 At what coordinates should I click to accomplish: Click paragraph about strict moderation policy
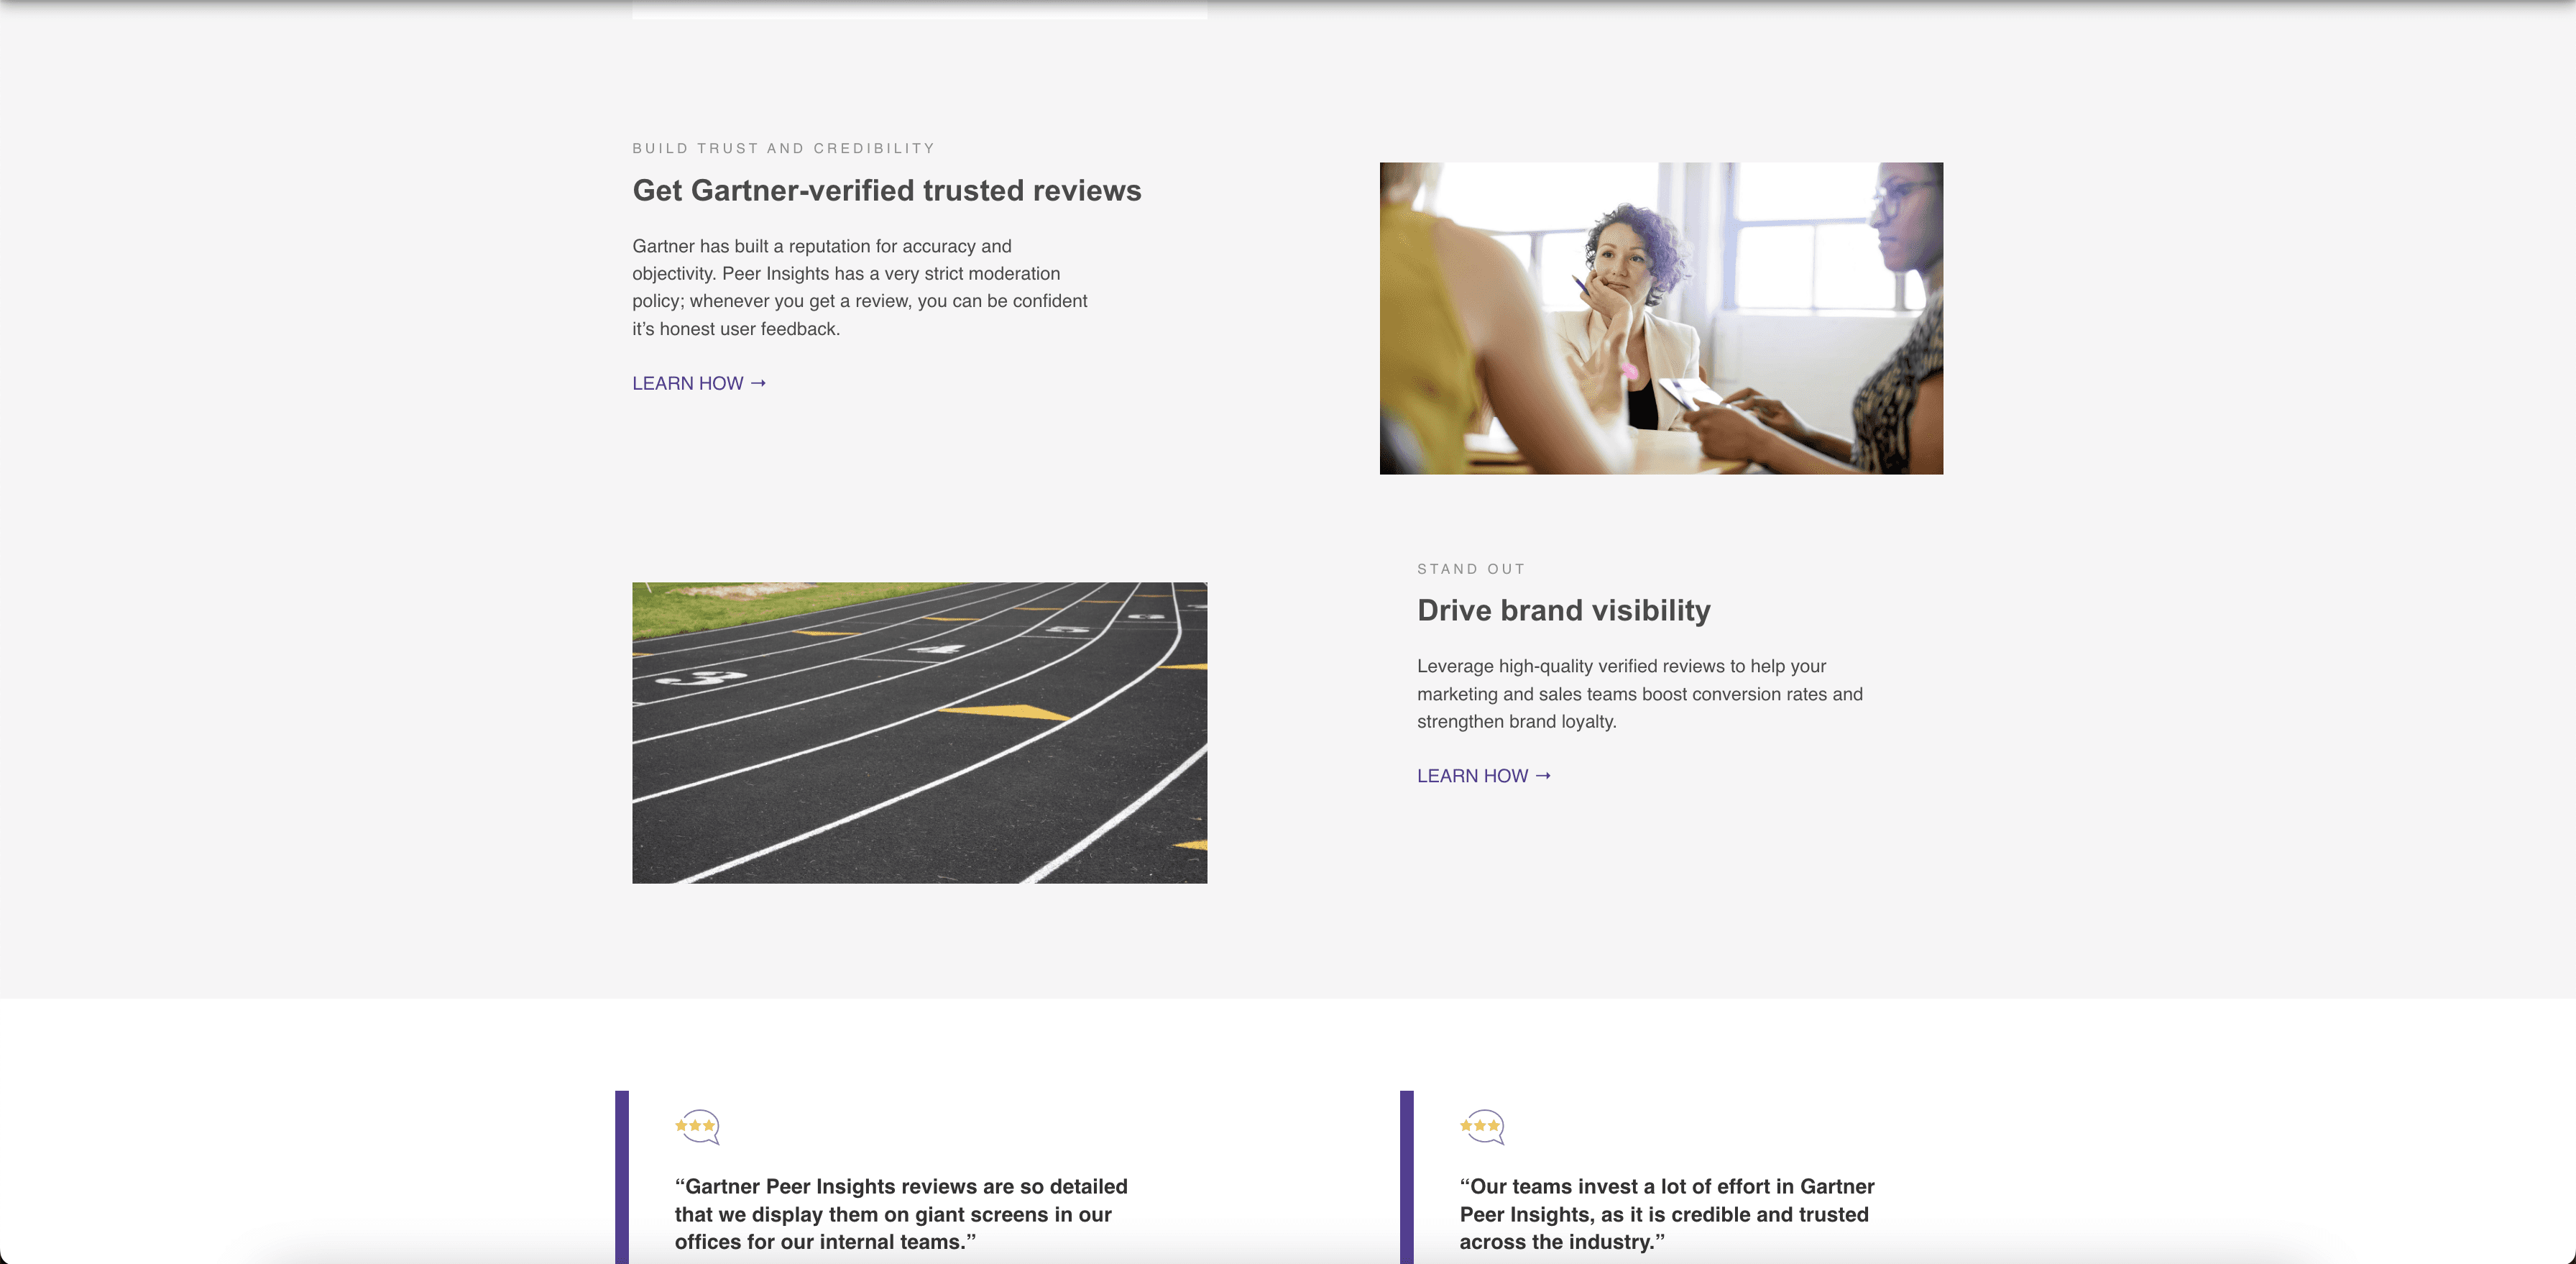click(860, 287)
